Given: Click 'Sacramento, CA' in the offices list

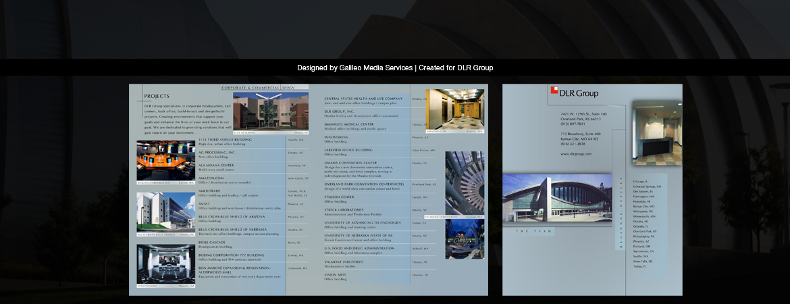Looking at the screenshot, I should [x=643, y=251].
